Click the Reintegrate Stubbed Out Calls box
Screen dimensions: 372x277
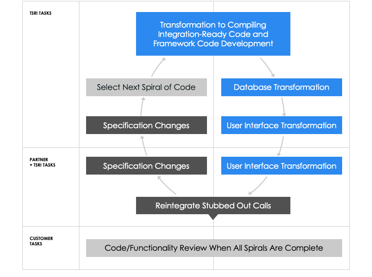[x=213, y=205]
